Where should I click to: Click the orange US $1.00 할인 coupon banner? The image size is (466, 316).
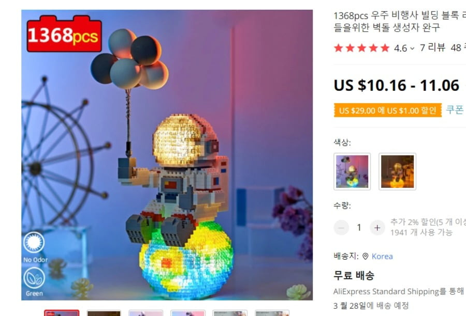(x=387, y=110)
